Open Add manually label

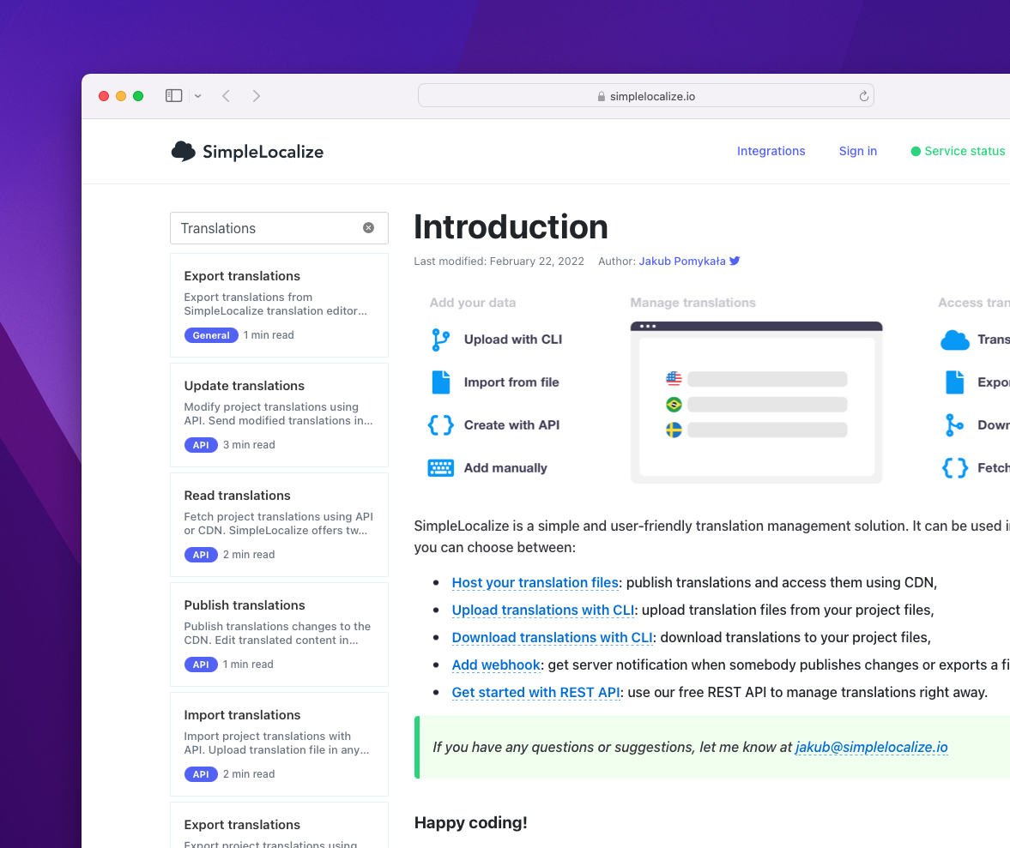[x=505, y=468]
